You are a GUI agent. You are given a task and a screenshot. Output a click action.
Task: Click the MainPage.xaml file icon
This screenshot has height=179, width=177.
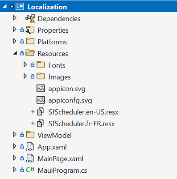coord(30,158)
